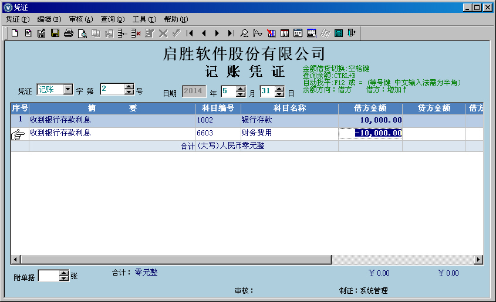Delete a voucher row with red-X row icon
This screenshot has height=302, width=496.
[136, 33]
